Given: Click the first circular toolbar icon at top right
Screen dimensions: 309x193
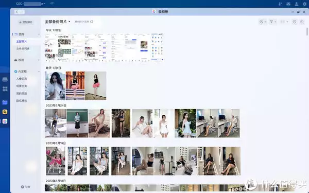Looking at the screenshot, I should [x=295, y=22].
